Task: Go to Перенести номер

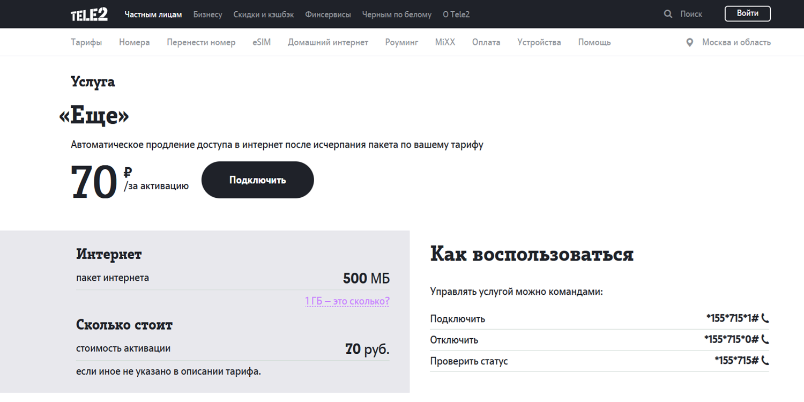Action: pos(201,42)
